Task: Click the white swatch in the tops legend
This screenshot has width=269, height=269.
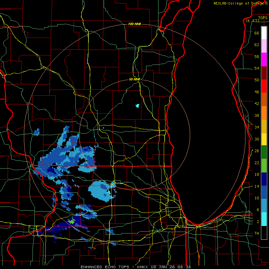Action: pos(264,33)
